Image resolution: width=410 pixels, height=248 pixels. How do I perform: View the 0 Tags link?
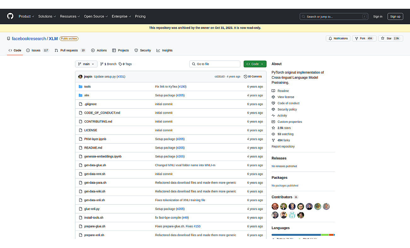click(125, 64)
